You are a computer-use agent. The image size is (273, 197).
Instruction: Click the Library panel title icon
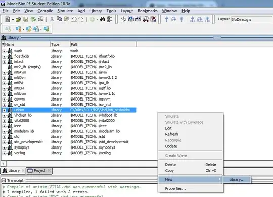4,38
